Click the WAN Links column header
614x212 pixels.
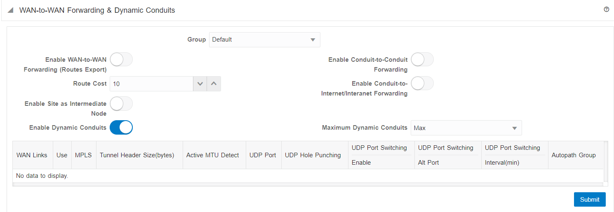pos(32,155)
